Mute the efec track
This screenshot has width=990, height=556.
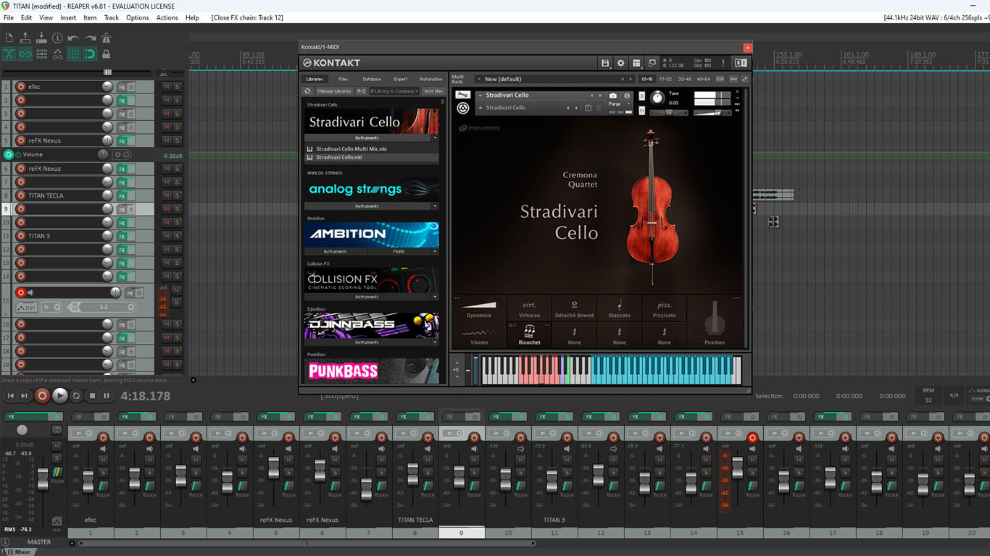click(167, 87)
